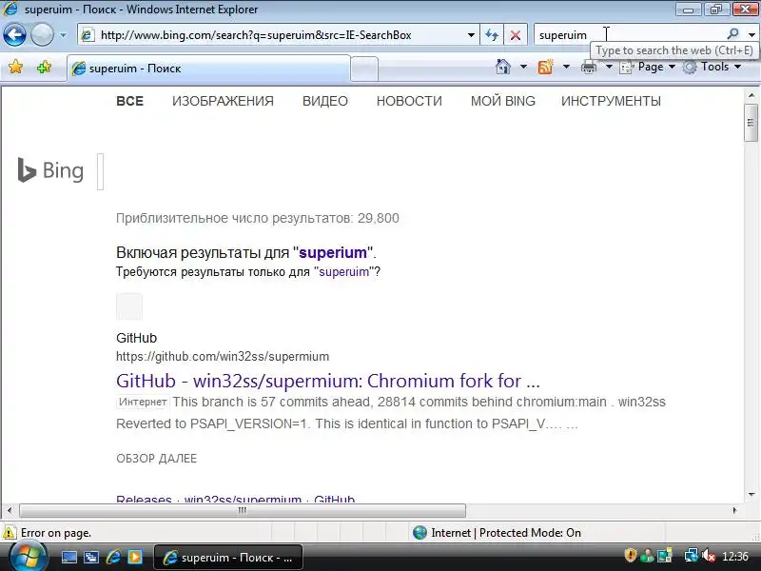
Task: Refresh the page with the Refresh icon
Action: click(492, 35)
